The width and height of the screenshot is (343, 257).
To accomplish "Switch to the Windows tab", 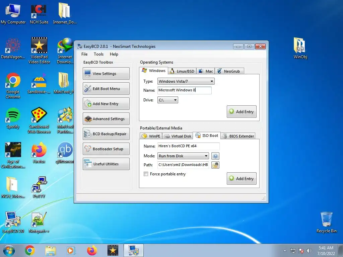I will (x=153, y=71).
